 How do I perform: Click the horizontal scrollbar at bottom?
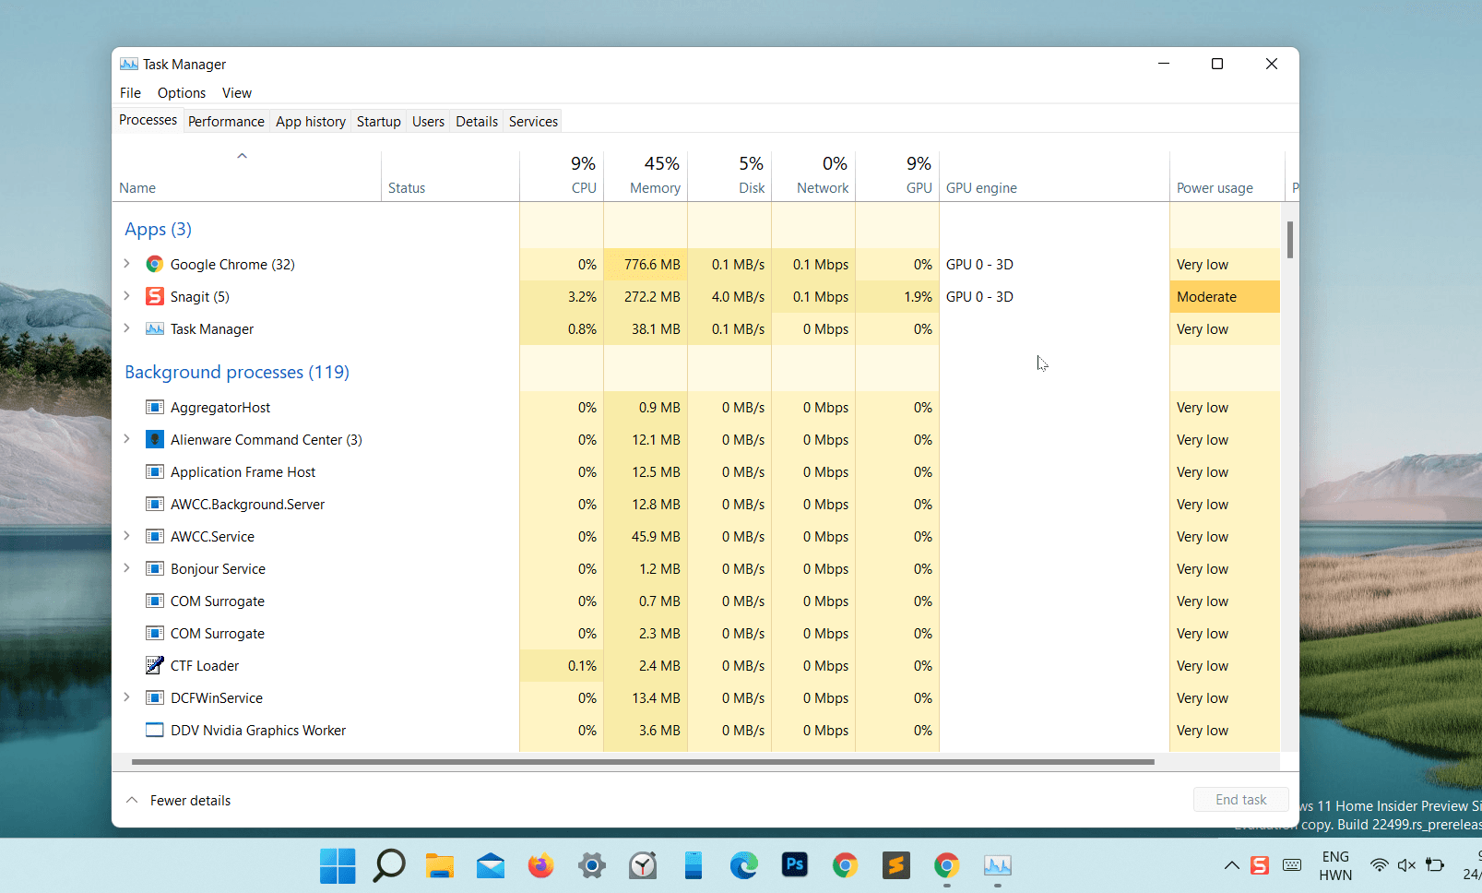click(642, 762)
